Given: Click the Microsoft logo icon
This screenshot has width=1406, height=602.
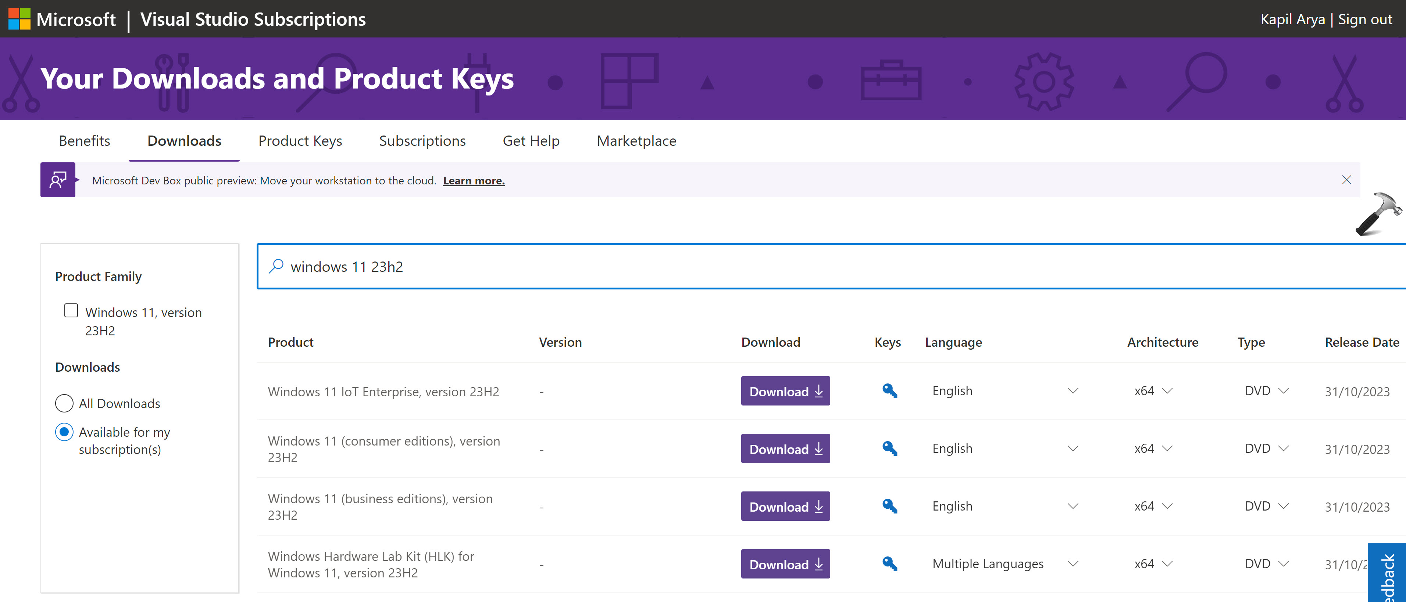Looking at the screenshot, I should tap(19, 19).
